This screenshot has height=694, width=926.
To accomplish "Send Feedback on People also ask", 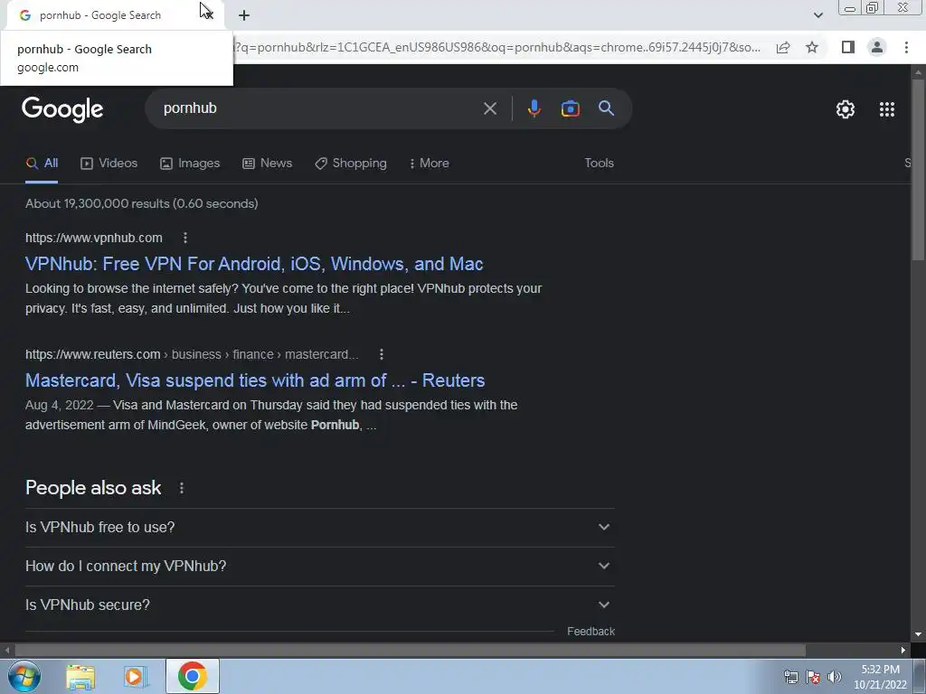I will coord(591,632).
